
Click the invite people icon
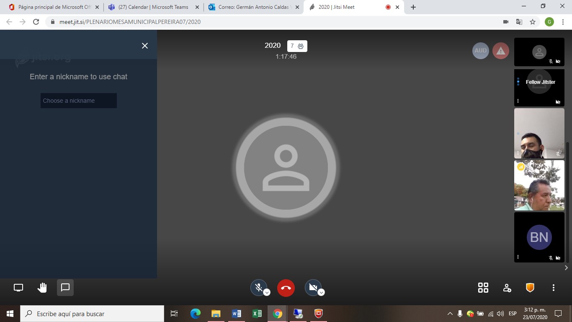point(507,288)
